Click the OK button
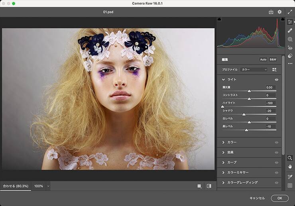The image size is (295, 206). (x=279, y=198)
